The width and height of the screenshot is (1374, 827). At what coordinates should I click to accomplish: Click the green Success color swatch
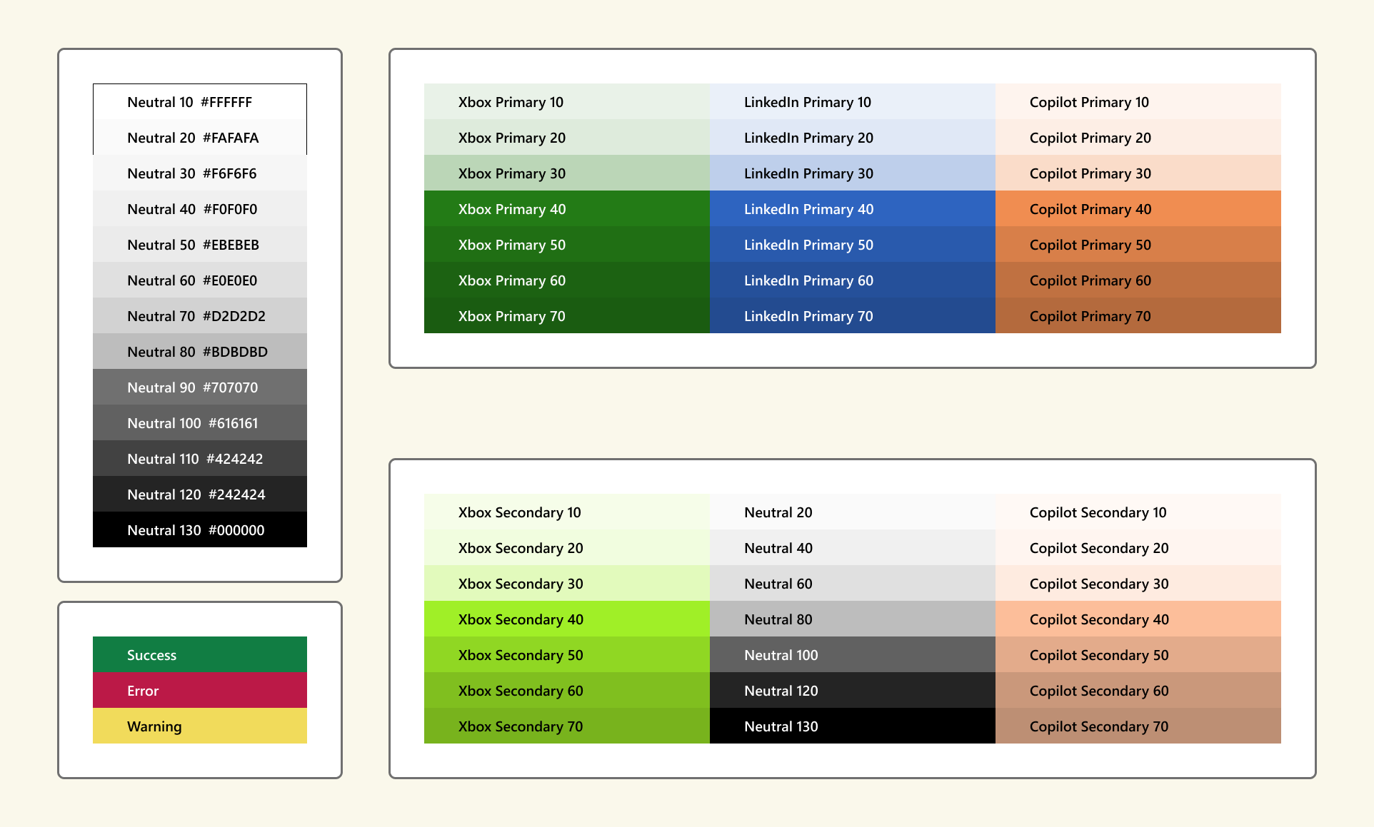[200, 655]
